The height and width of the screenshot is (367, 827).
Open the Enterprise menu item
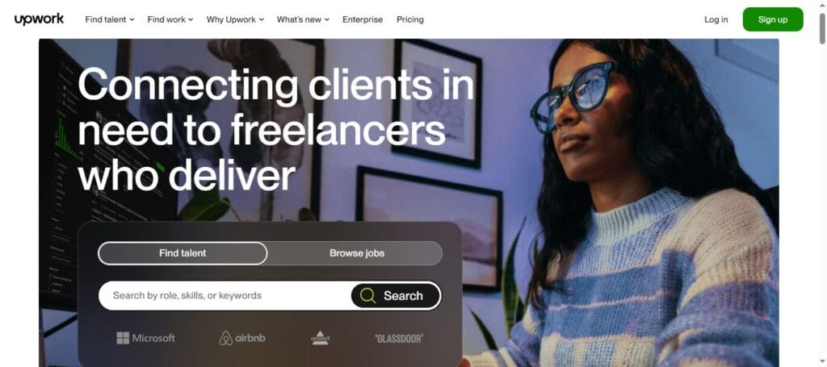[x=363, y=19]
